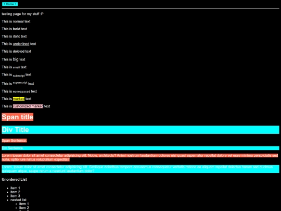The image size is (281, 211).
Task: Click the 'nested list' bullet item
Action: (x=18, y=200)
